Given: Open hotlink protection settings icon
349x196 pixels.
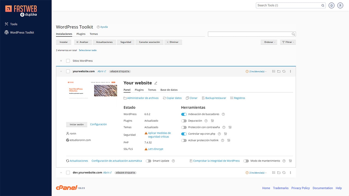Looking at the screenshot, I should click(229, 140).
